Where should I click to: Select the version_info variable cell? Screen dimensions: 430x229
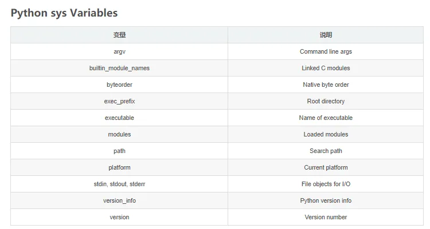(x=119, y=200)
